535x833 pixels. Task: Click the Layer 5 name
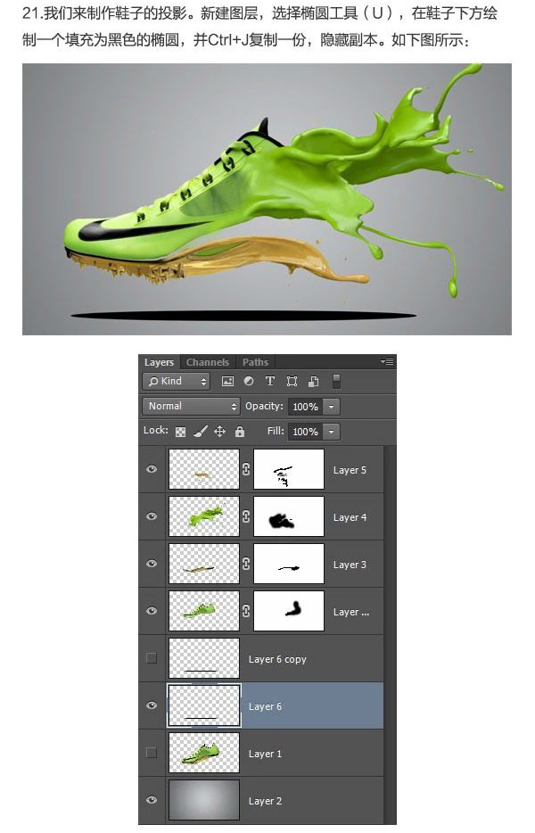[x=350, y=470]
